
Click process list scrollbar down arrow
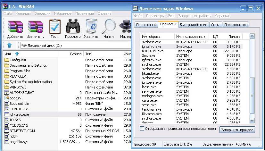pyautogui.click(x=252, y=121)
